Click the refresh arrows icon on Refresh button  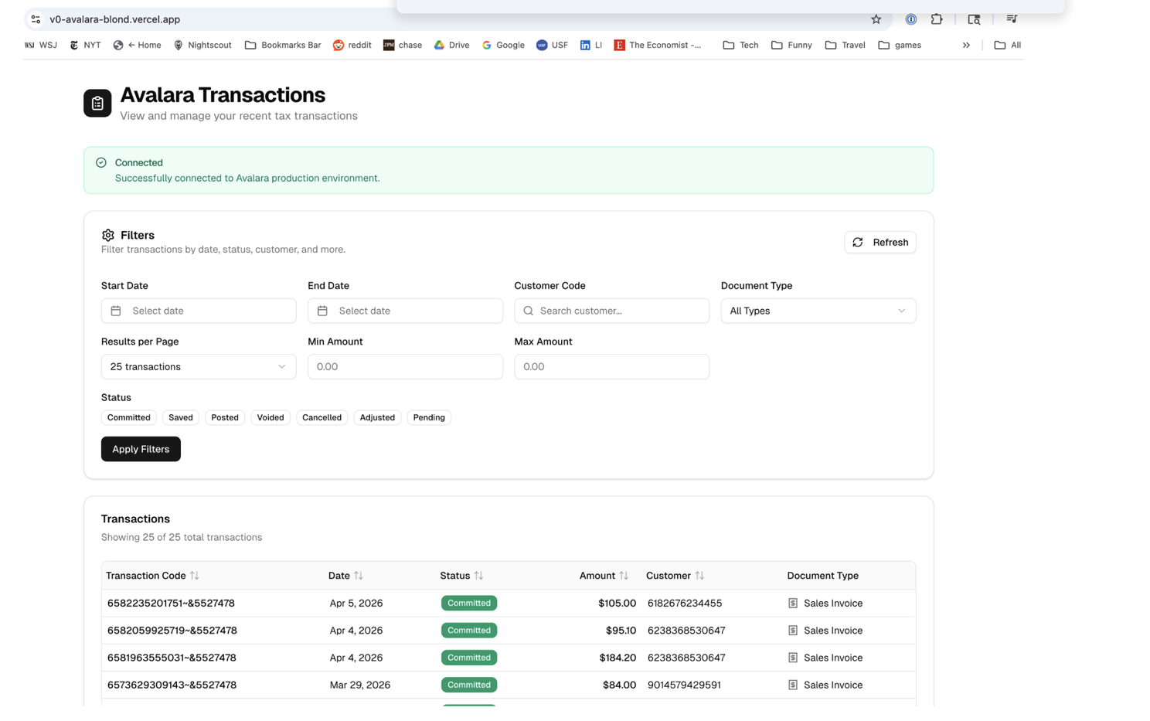click(858, 242)
